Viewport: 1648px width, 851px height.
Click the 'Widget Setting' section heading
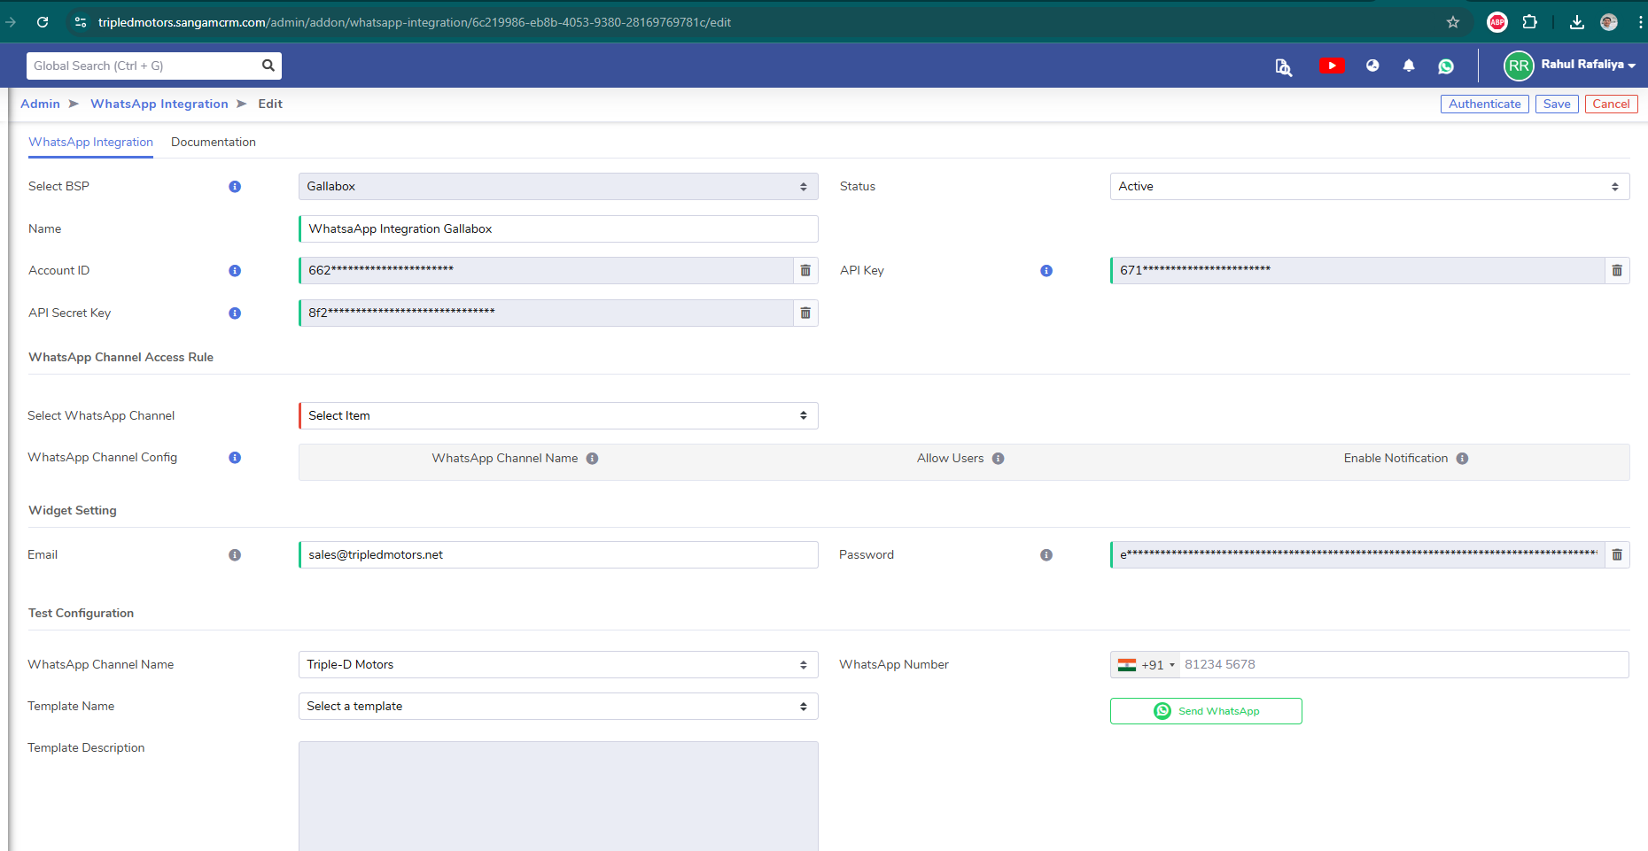coord(73,511)
